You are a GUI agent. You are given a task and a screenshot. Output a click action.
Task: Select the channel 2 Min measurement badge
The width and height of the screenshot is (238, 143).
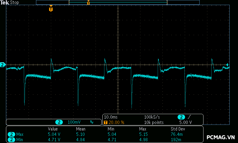pyautogui.click(x=11, y=139)
